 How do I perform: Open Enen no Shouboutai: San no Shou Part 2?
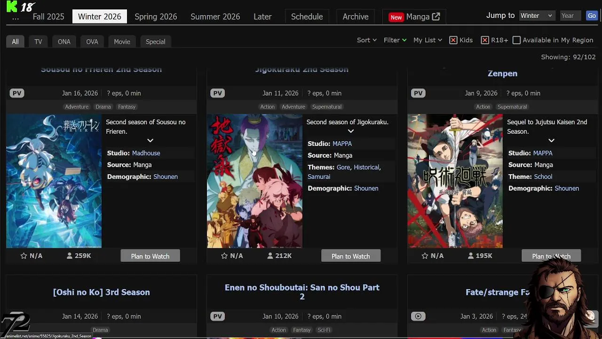302,292
